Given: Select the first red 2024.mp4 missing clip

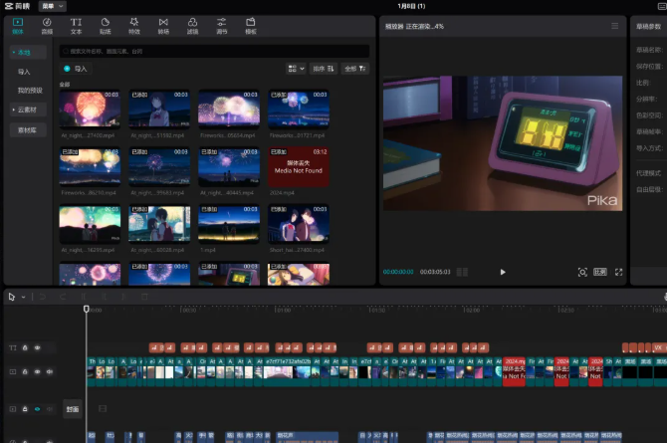Looking at the screenshot, I should (514, 371).
